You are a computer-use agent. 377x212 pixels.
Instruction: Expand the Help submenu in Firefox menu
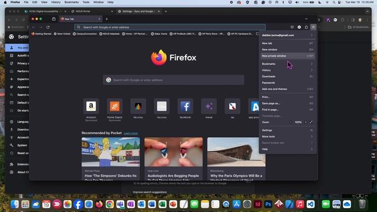pos(287,149)
